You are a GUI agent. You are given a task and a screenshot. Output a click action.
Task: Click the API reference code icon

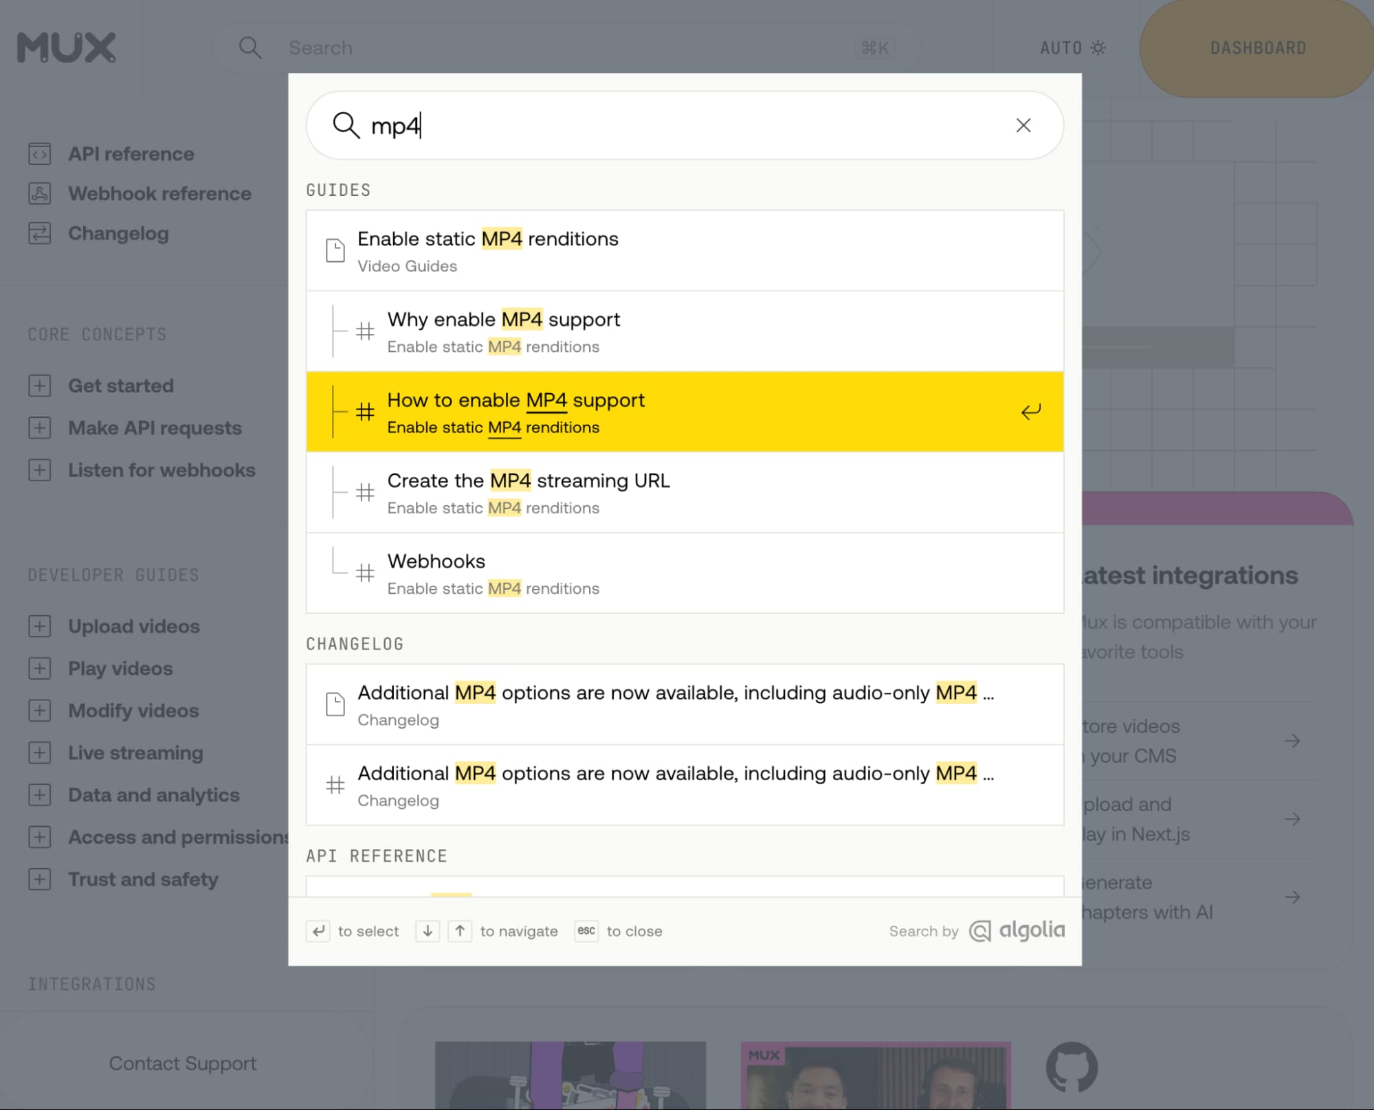click(40, 154)
